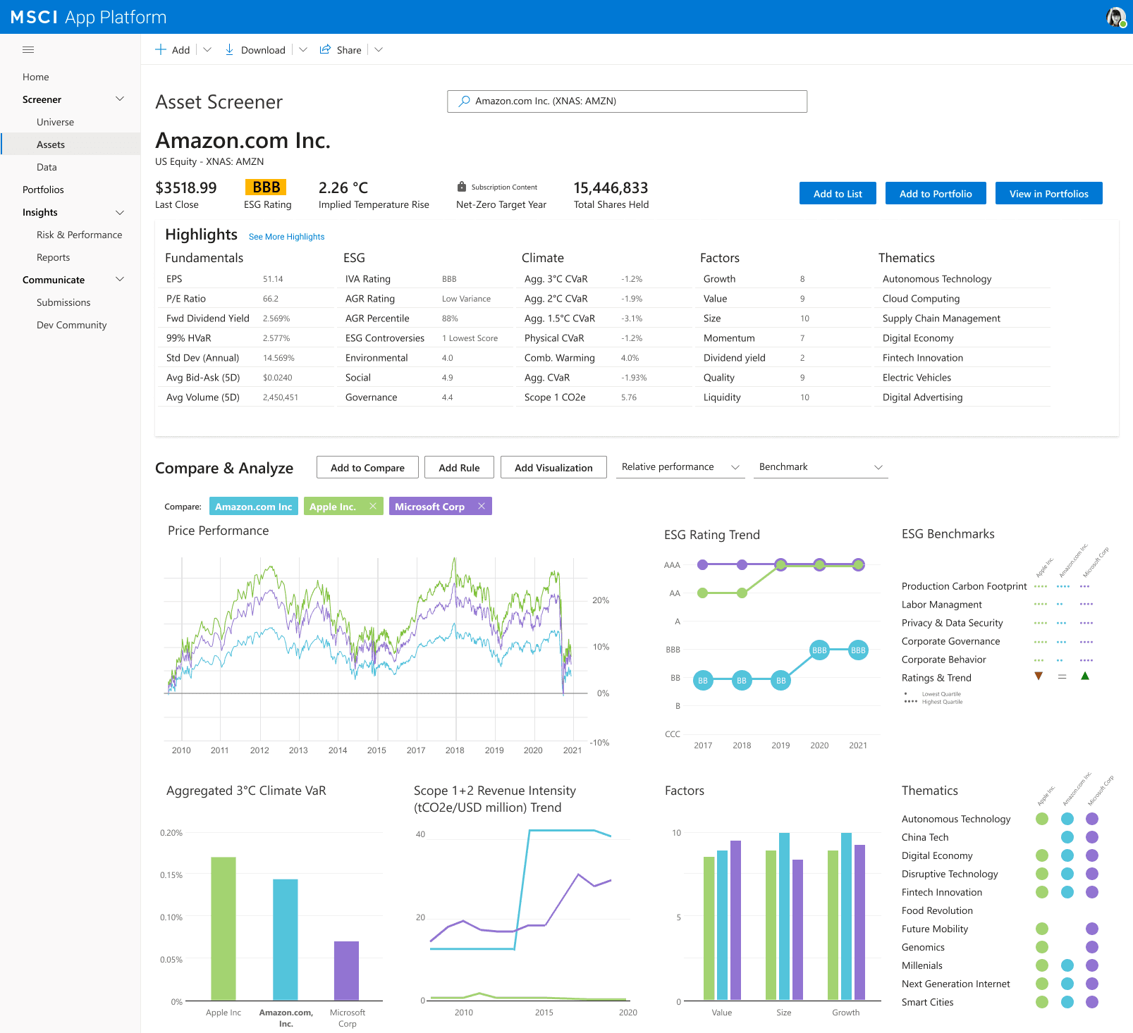Click Add Rule button
Viewport: 1133px width, 1033px height.
point(459,467)
